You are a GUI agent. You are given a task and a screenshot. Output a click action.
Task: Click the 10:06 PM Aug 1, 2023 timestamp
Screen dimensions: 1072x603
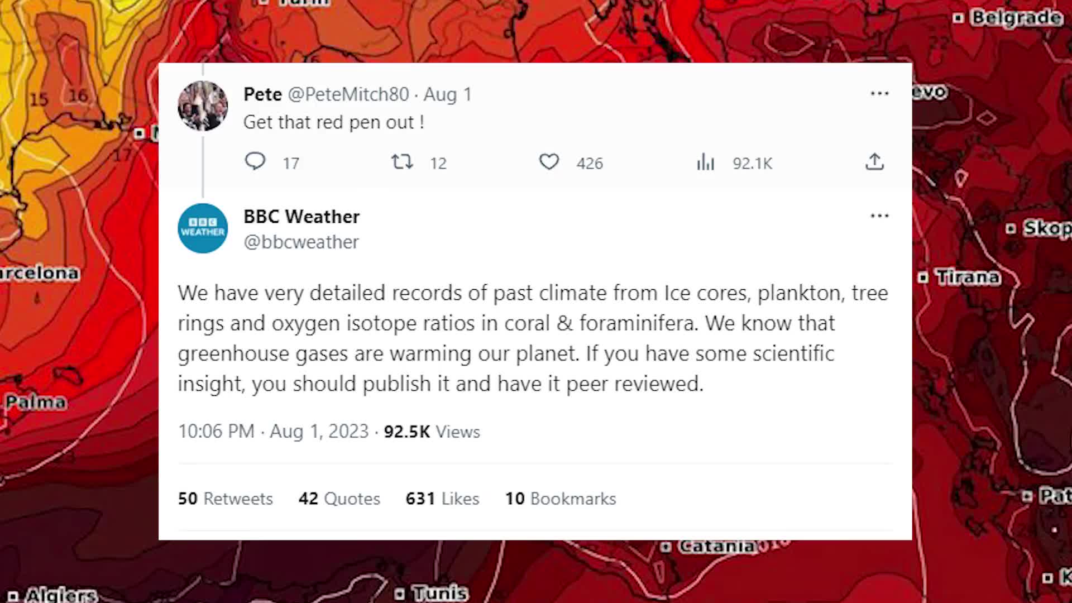274,432
